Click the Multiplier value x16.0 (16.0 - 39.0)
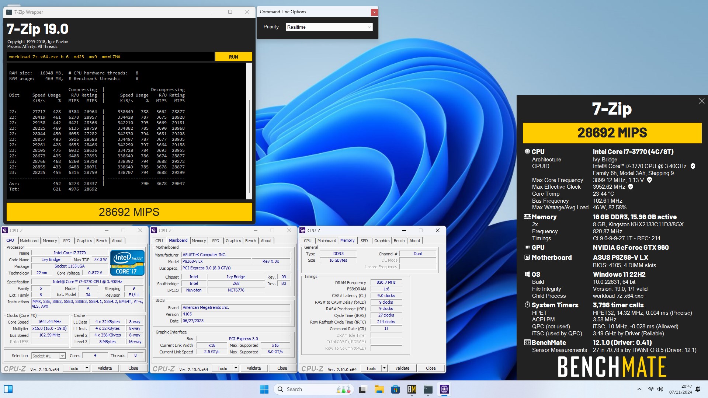The width and height of the screenshot is (708, 398). point(50,328)
